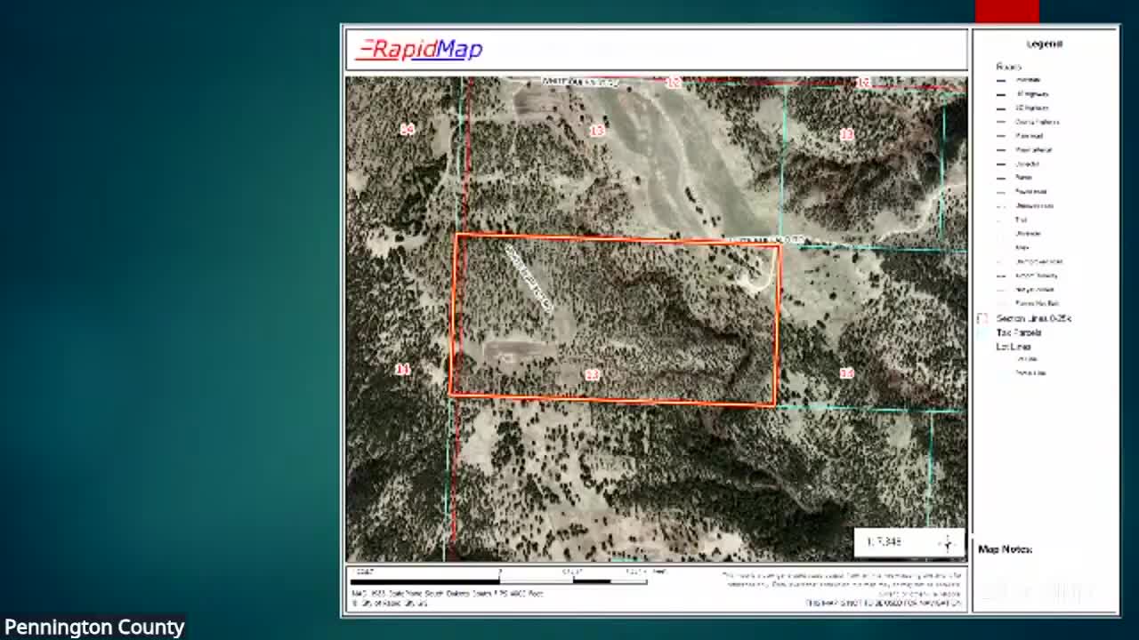Select the Roads legend heading
Screen dimensions: 1139x640
pos(1008,67)
